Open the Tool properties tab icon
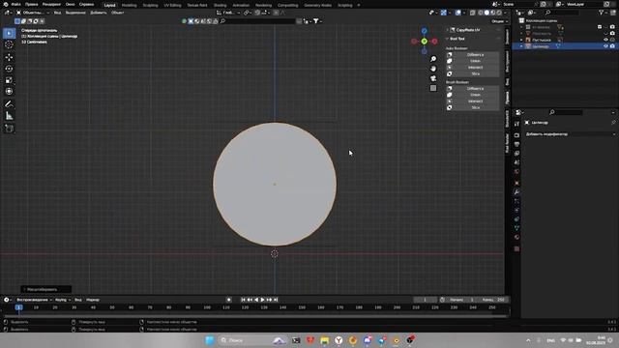The height and width of the screenshot is (348, 619). point(516,124)
